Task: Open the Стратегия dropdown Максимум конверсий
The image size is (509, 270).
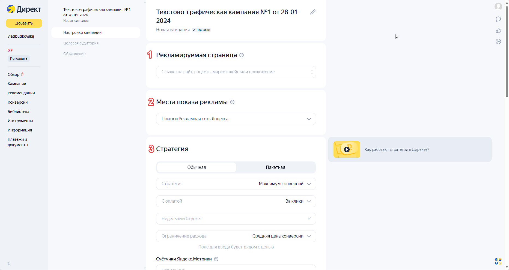Action: pyautogui.click(x=236, y=184)
